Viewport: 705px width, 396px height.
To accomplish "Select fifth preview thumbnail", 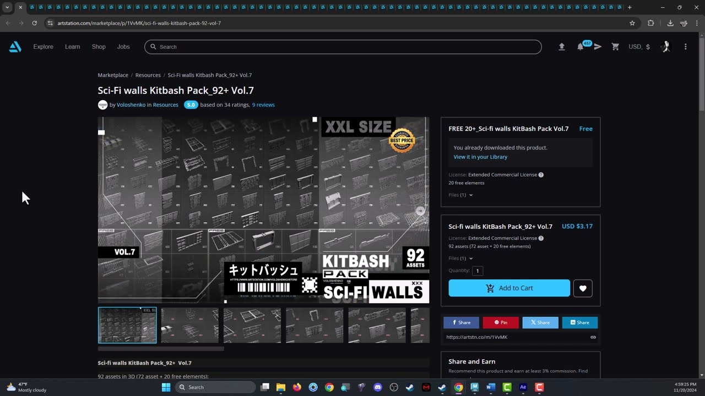I will (x=377, y=325).
